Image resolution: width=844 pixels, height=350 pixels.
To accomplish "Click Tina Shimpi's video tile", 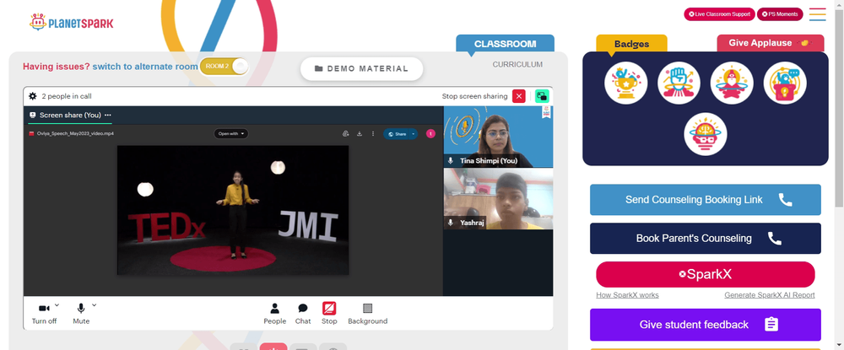I will 498,137.
